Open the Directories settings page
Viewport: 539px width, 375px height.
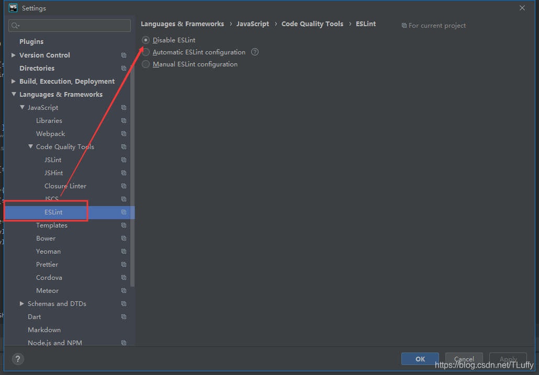37,68
